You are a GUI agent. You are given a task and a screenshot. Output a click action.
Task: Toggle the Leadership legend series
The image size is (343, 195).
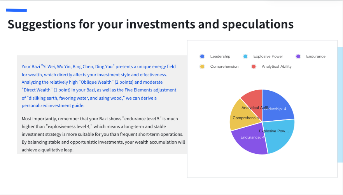point(215,56)
